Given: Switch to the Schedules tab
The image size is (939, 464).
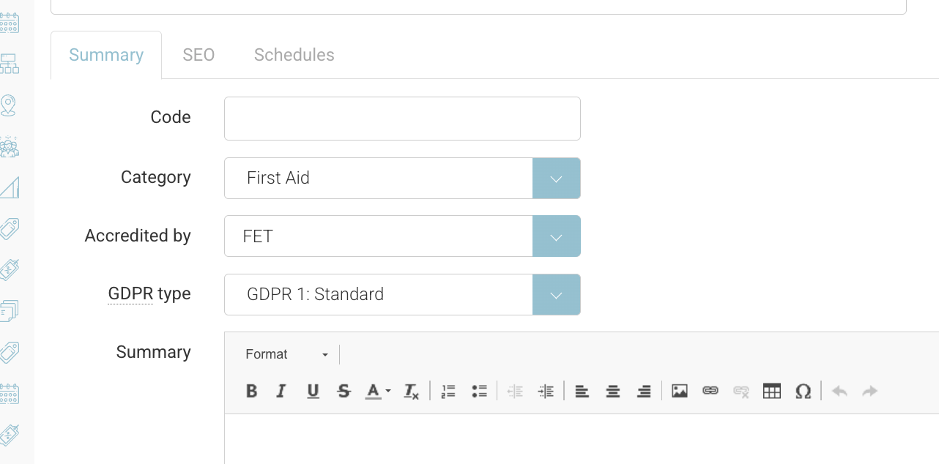Looking at the screenshot, I should point(294,55).
